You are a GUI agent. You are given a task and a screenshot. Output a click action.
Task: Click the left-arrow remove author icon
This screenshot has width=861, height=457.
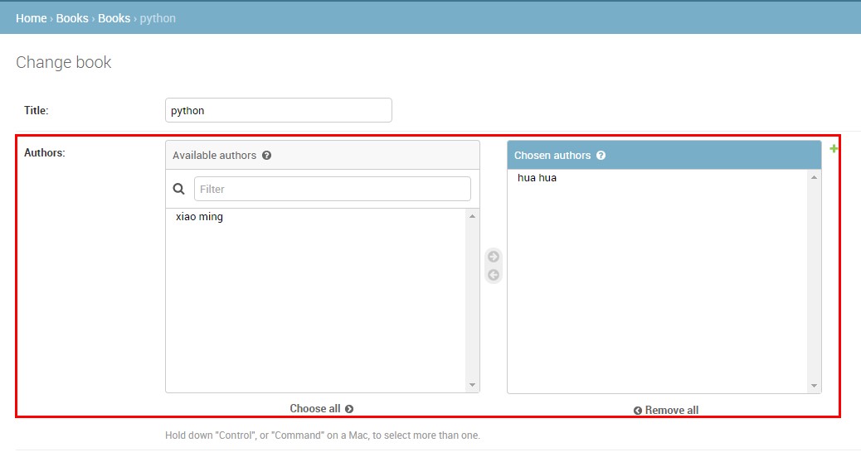click(x=493, y=275)
